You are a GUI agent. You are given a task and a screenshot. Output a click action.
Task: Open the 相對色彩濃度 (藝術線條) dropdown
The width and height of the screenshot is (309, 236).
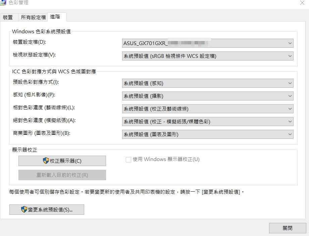tap(208, 109)
